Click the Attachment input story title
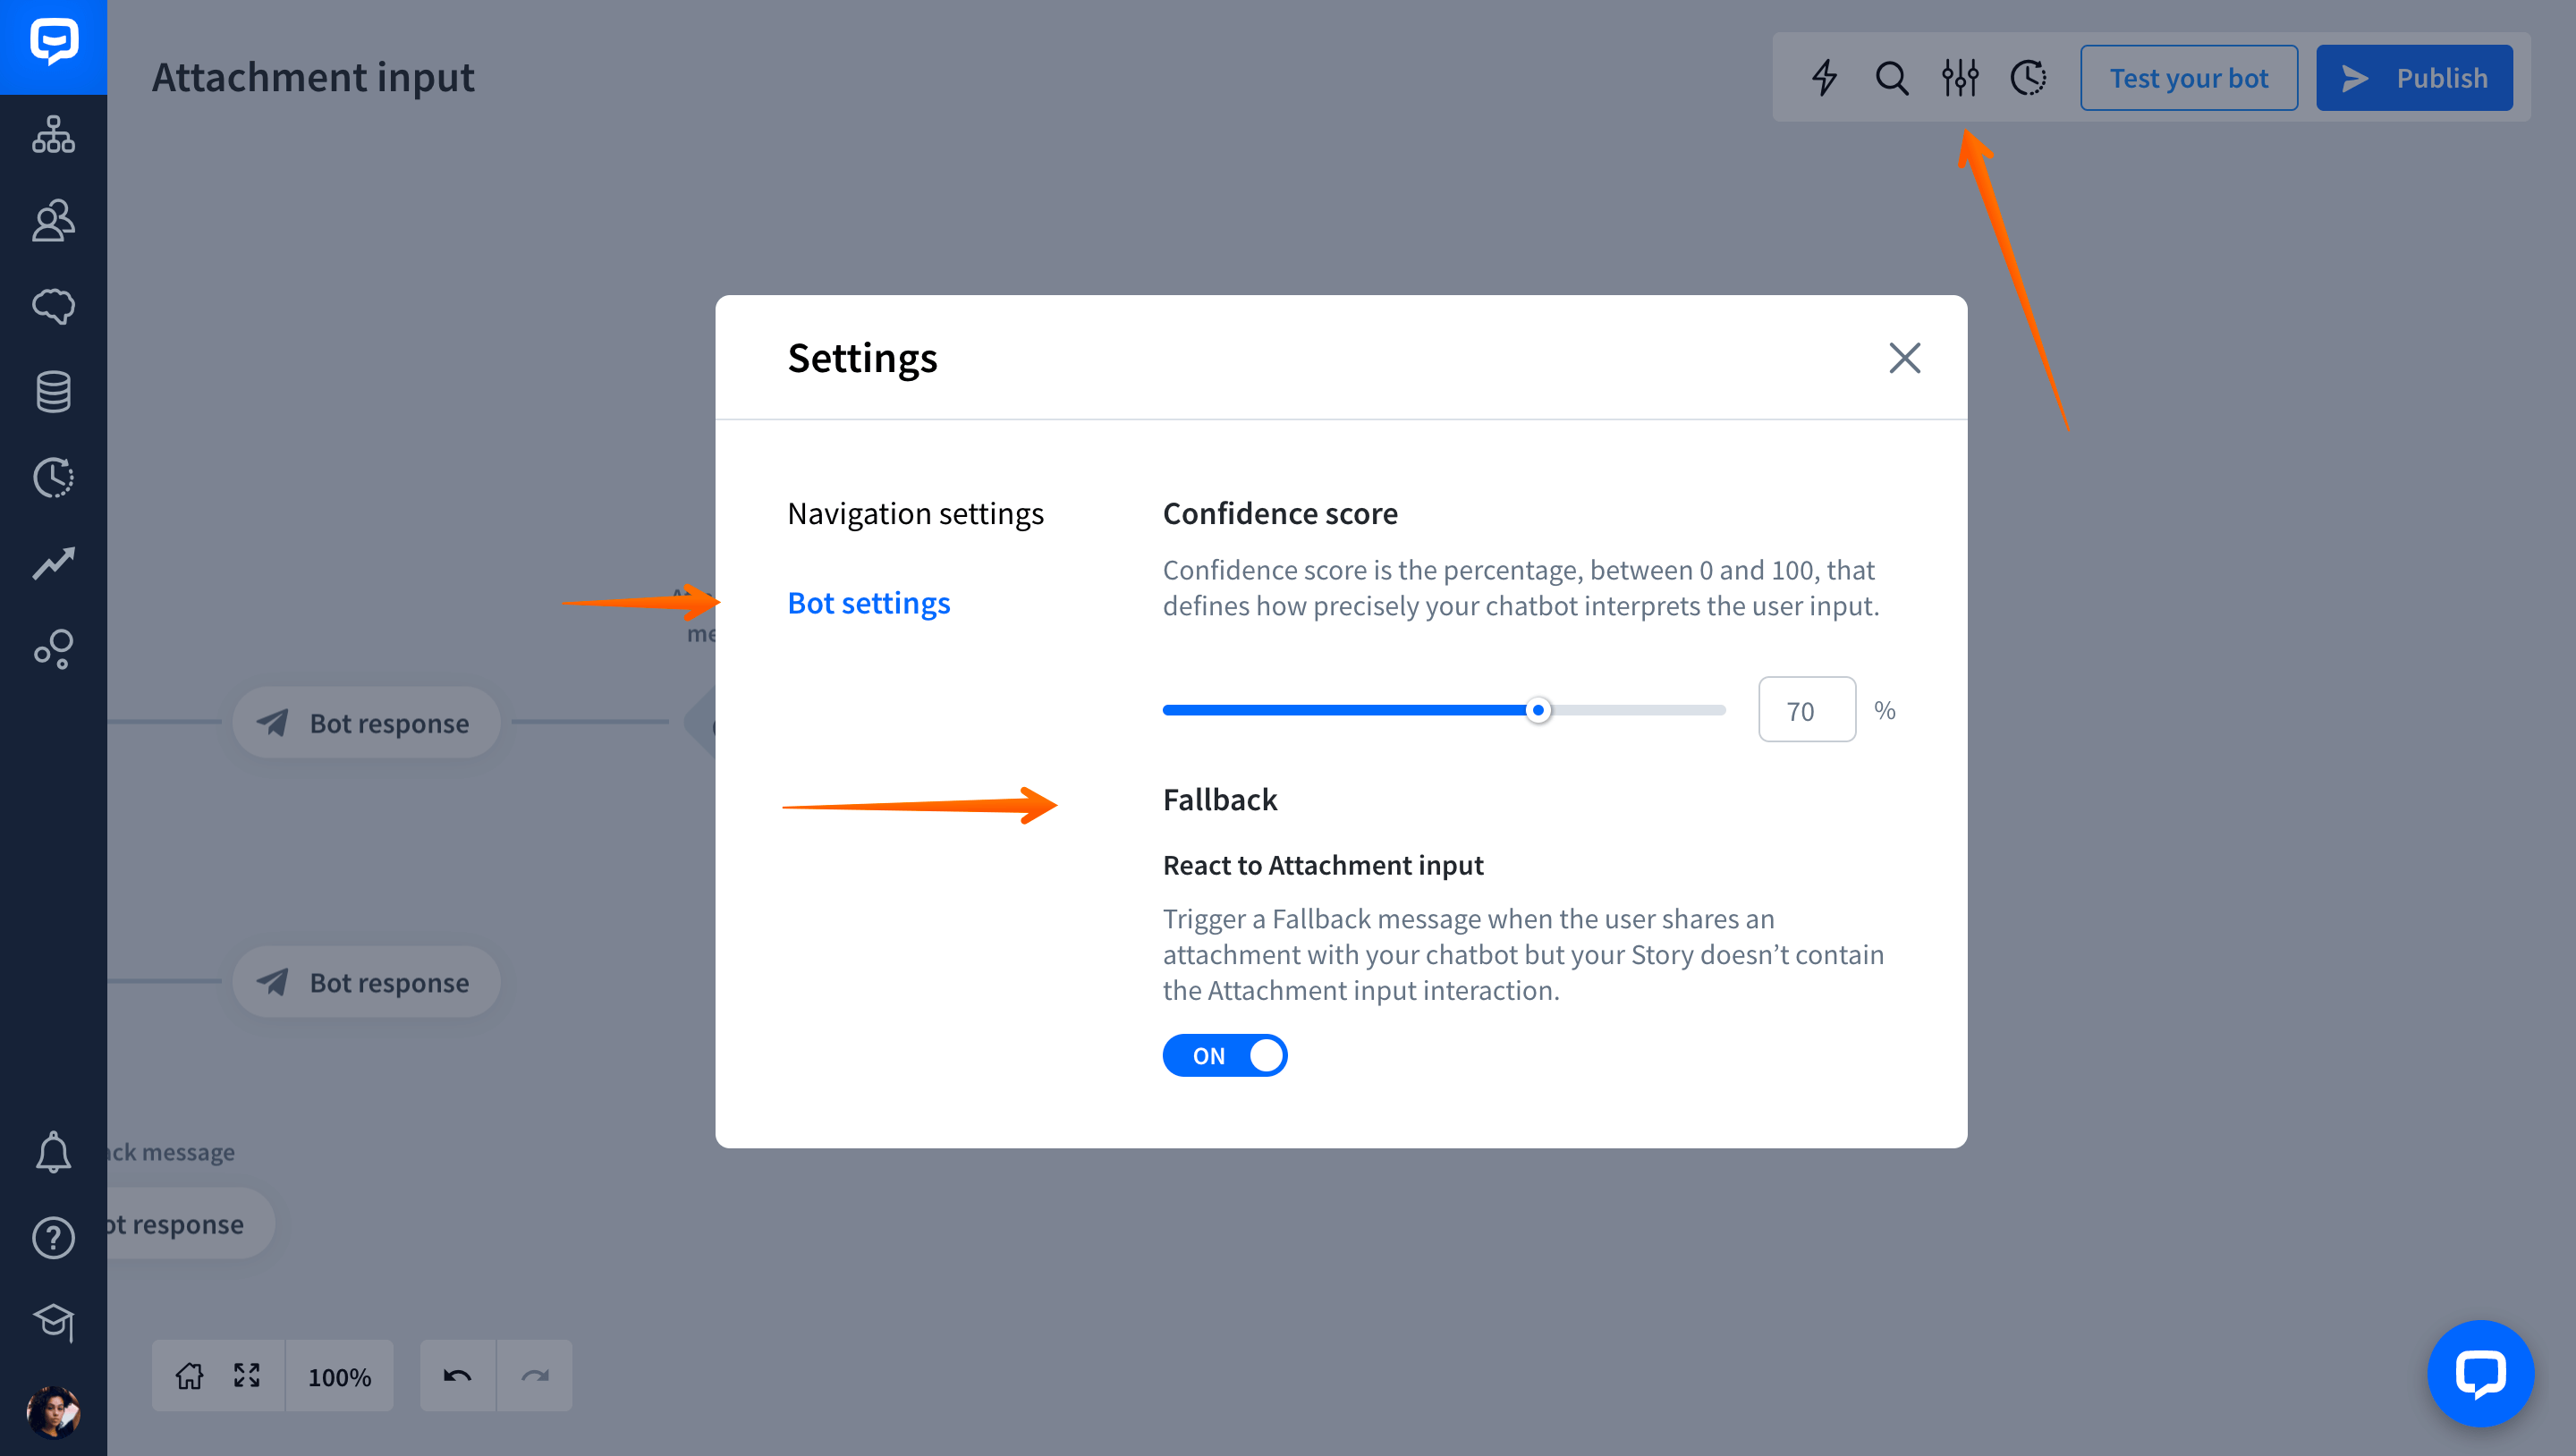 tap(313, 77)
